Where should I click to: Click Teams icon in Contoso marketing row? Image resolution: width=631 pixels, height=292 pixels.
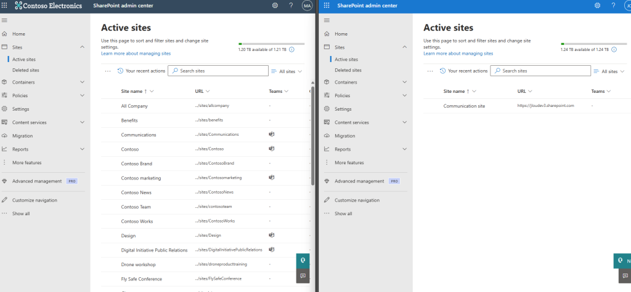(271, 178)
